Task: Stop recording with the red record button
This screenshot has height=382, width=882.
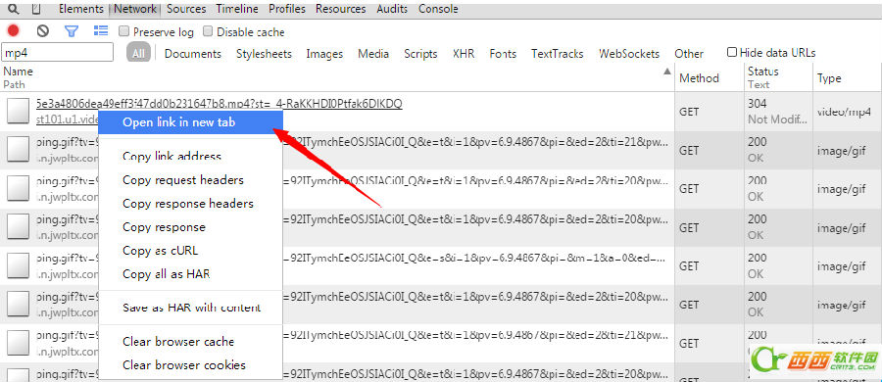Action: tap(13, 31)
